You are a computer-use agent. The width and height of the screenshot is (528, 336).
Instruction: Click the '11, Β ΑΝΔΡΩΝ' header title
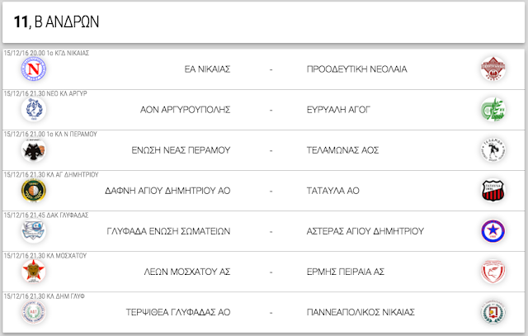click(56, 22)
